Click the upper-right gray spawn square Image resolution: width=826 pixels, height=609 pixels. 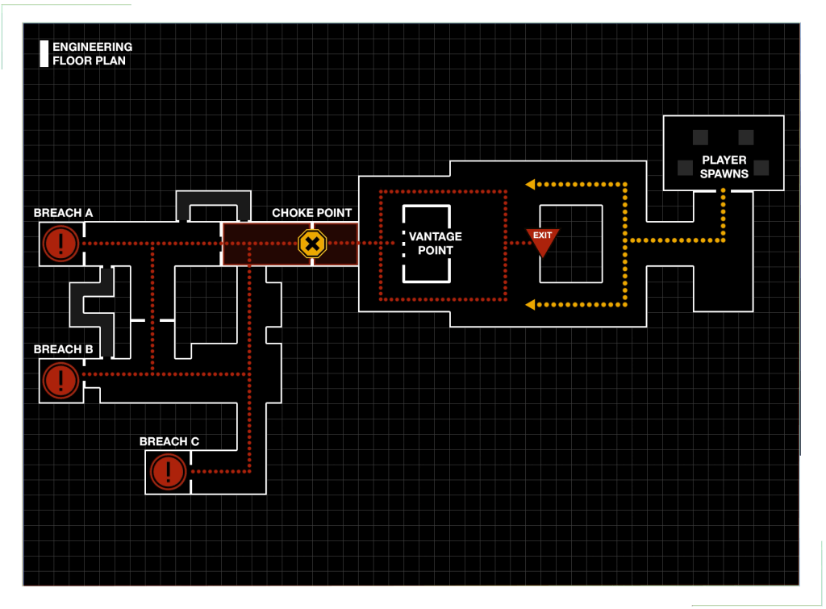pyautogui.click(x=746, y=137)
